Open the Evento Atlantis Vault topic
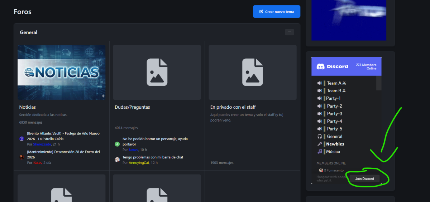 [63, 136]
